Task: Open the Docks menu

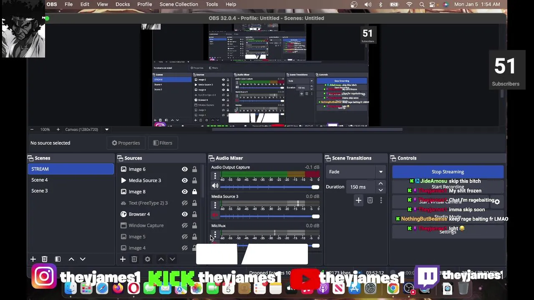Action: point(123,4)
